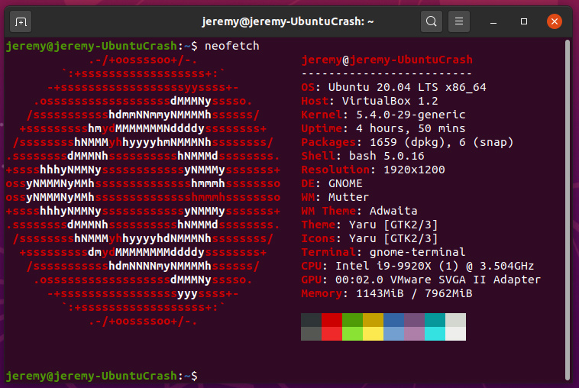This screenshot has height=388, width=579.
Task: Click the Host value 'VirtualBox 1.2'
Action: (390, 101)
